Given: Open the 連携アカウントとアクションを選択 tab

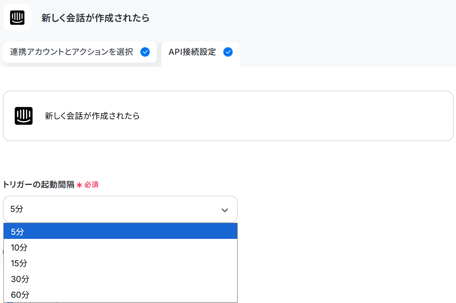Looking at the screenshot, I should [80, 52].
